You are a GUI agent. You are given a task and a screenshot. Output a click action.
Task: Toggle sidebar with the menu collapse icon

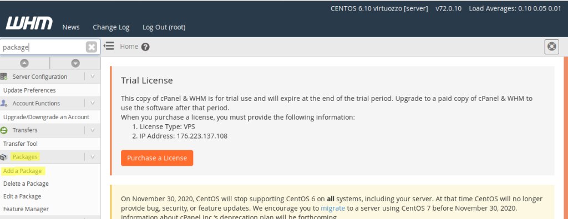[x=109, y=46]
